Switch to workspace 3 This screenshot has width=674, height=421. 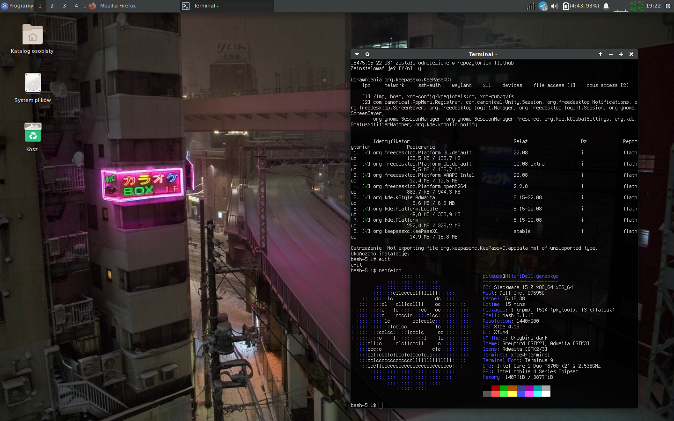[64, 6]
